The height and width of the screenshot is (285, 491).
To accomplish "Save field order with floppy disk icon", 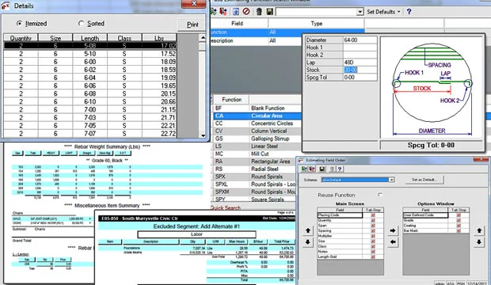I will coord(322,169).
